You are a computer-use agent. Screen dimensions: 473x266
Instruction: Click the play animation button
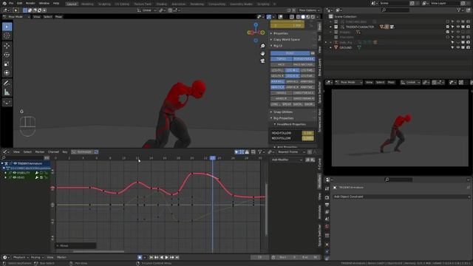166,257
